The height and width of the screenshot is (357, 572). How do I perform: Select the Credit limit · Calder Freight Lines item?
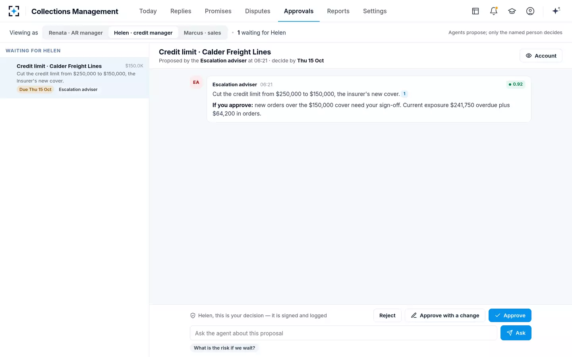75,78
